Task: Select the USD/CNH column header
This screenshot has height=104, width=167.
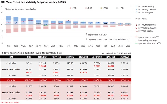Action: pos(29,80)
